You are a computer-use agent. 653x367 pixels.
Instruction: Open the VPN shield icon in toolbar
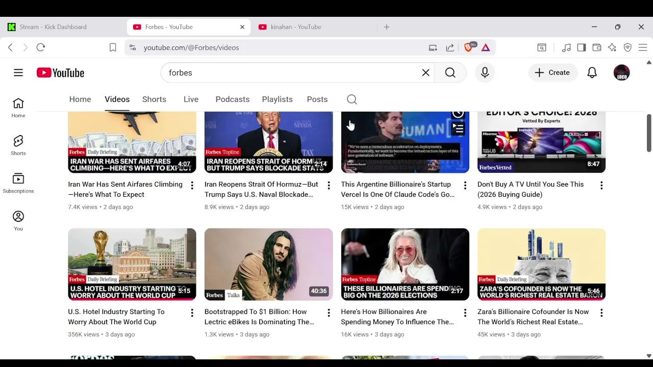tap(627, 47)
